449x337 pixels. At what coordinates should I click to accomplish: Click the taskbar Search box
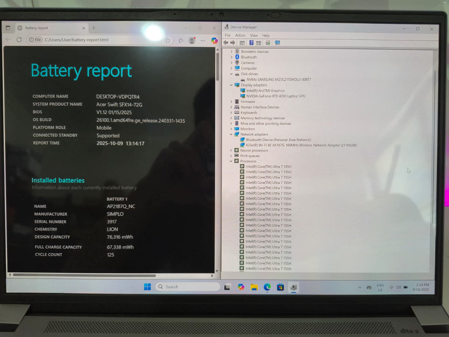pos(187,286)
